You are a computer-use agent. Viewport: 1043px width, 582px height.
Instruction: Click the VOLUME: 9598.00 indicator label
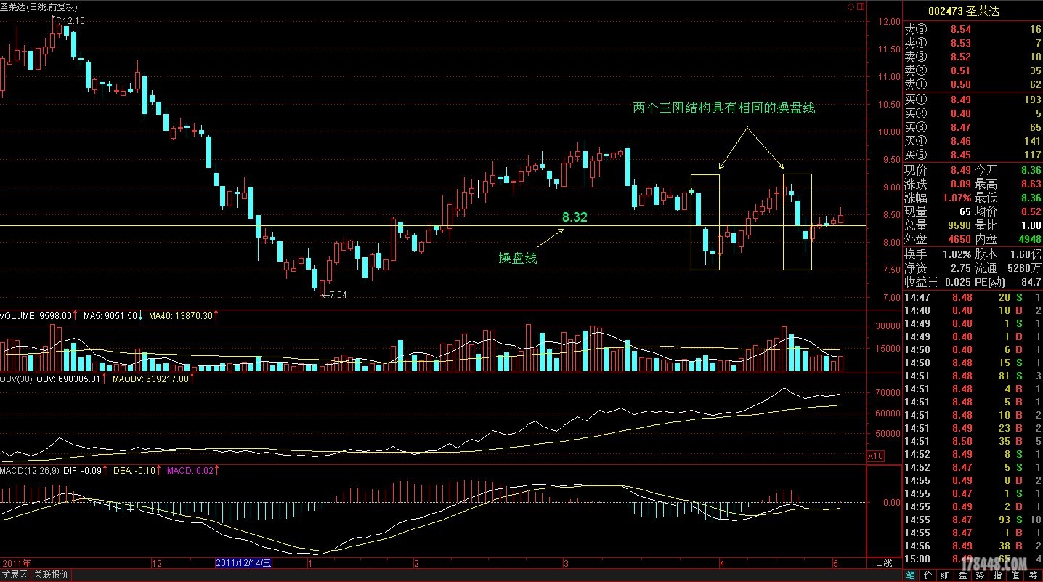click(37, 316)
